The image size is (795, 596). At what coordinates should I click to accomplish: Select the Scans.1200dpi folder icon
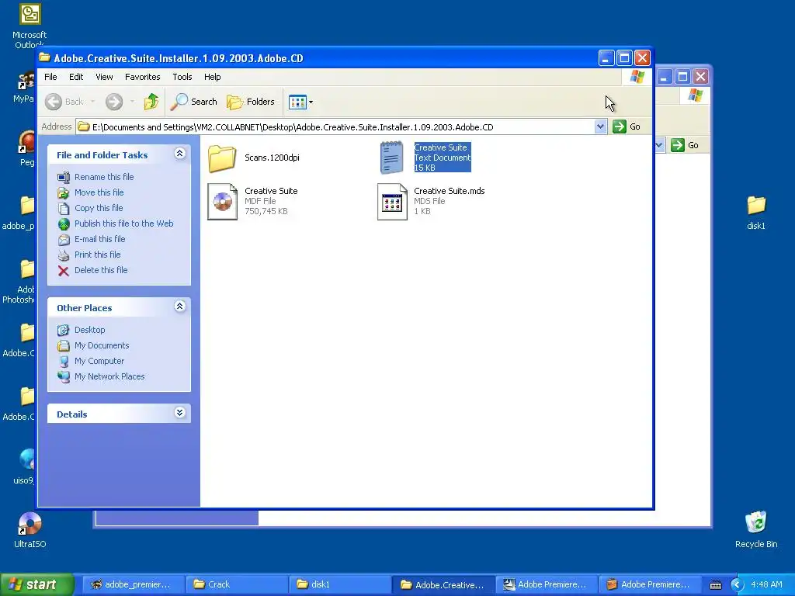[222, 158]
